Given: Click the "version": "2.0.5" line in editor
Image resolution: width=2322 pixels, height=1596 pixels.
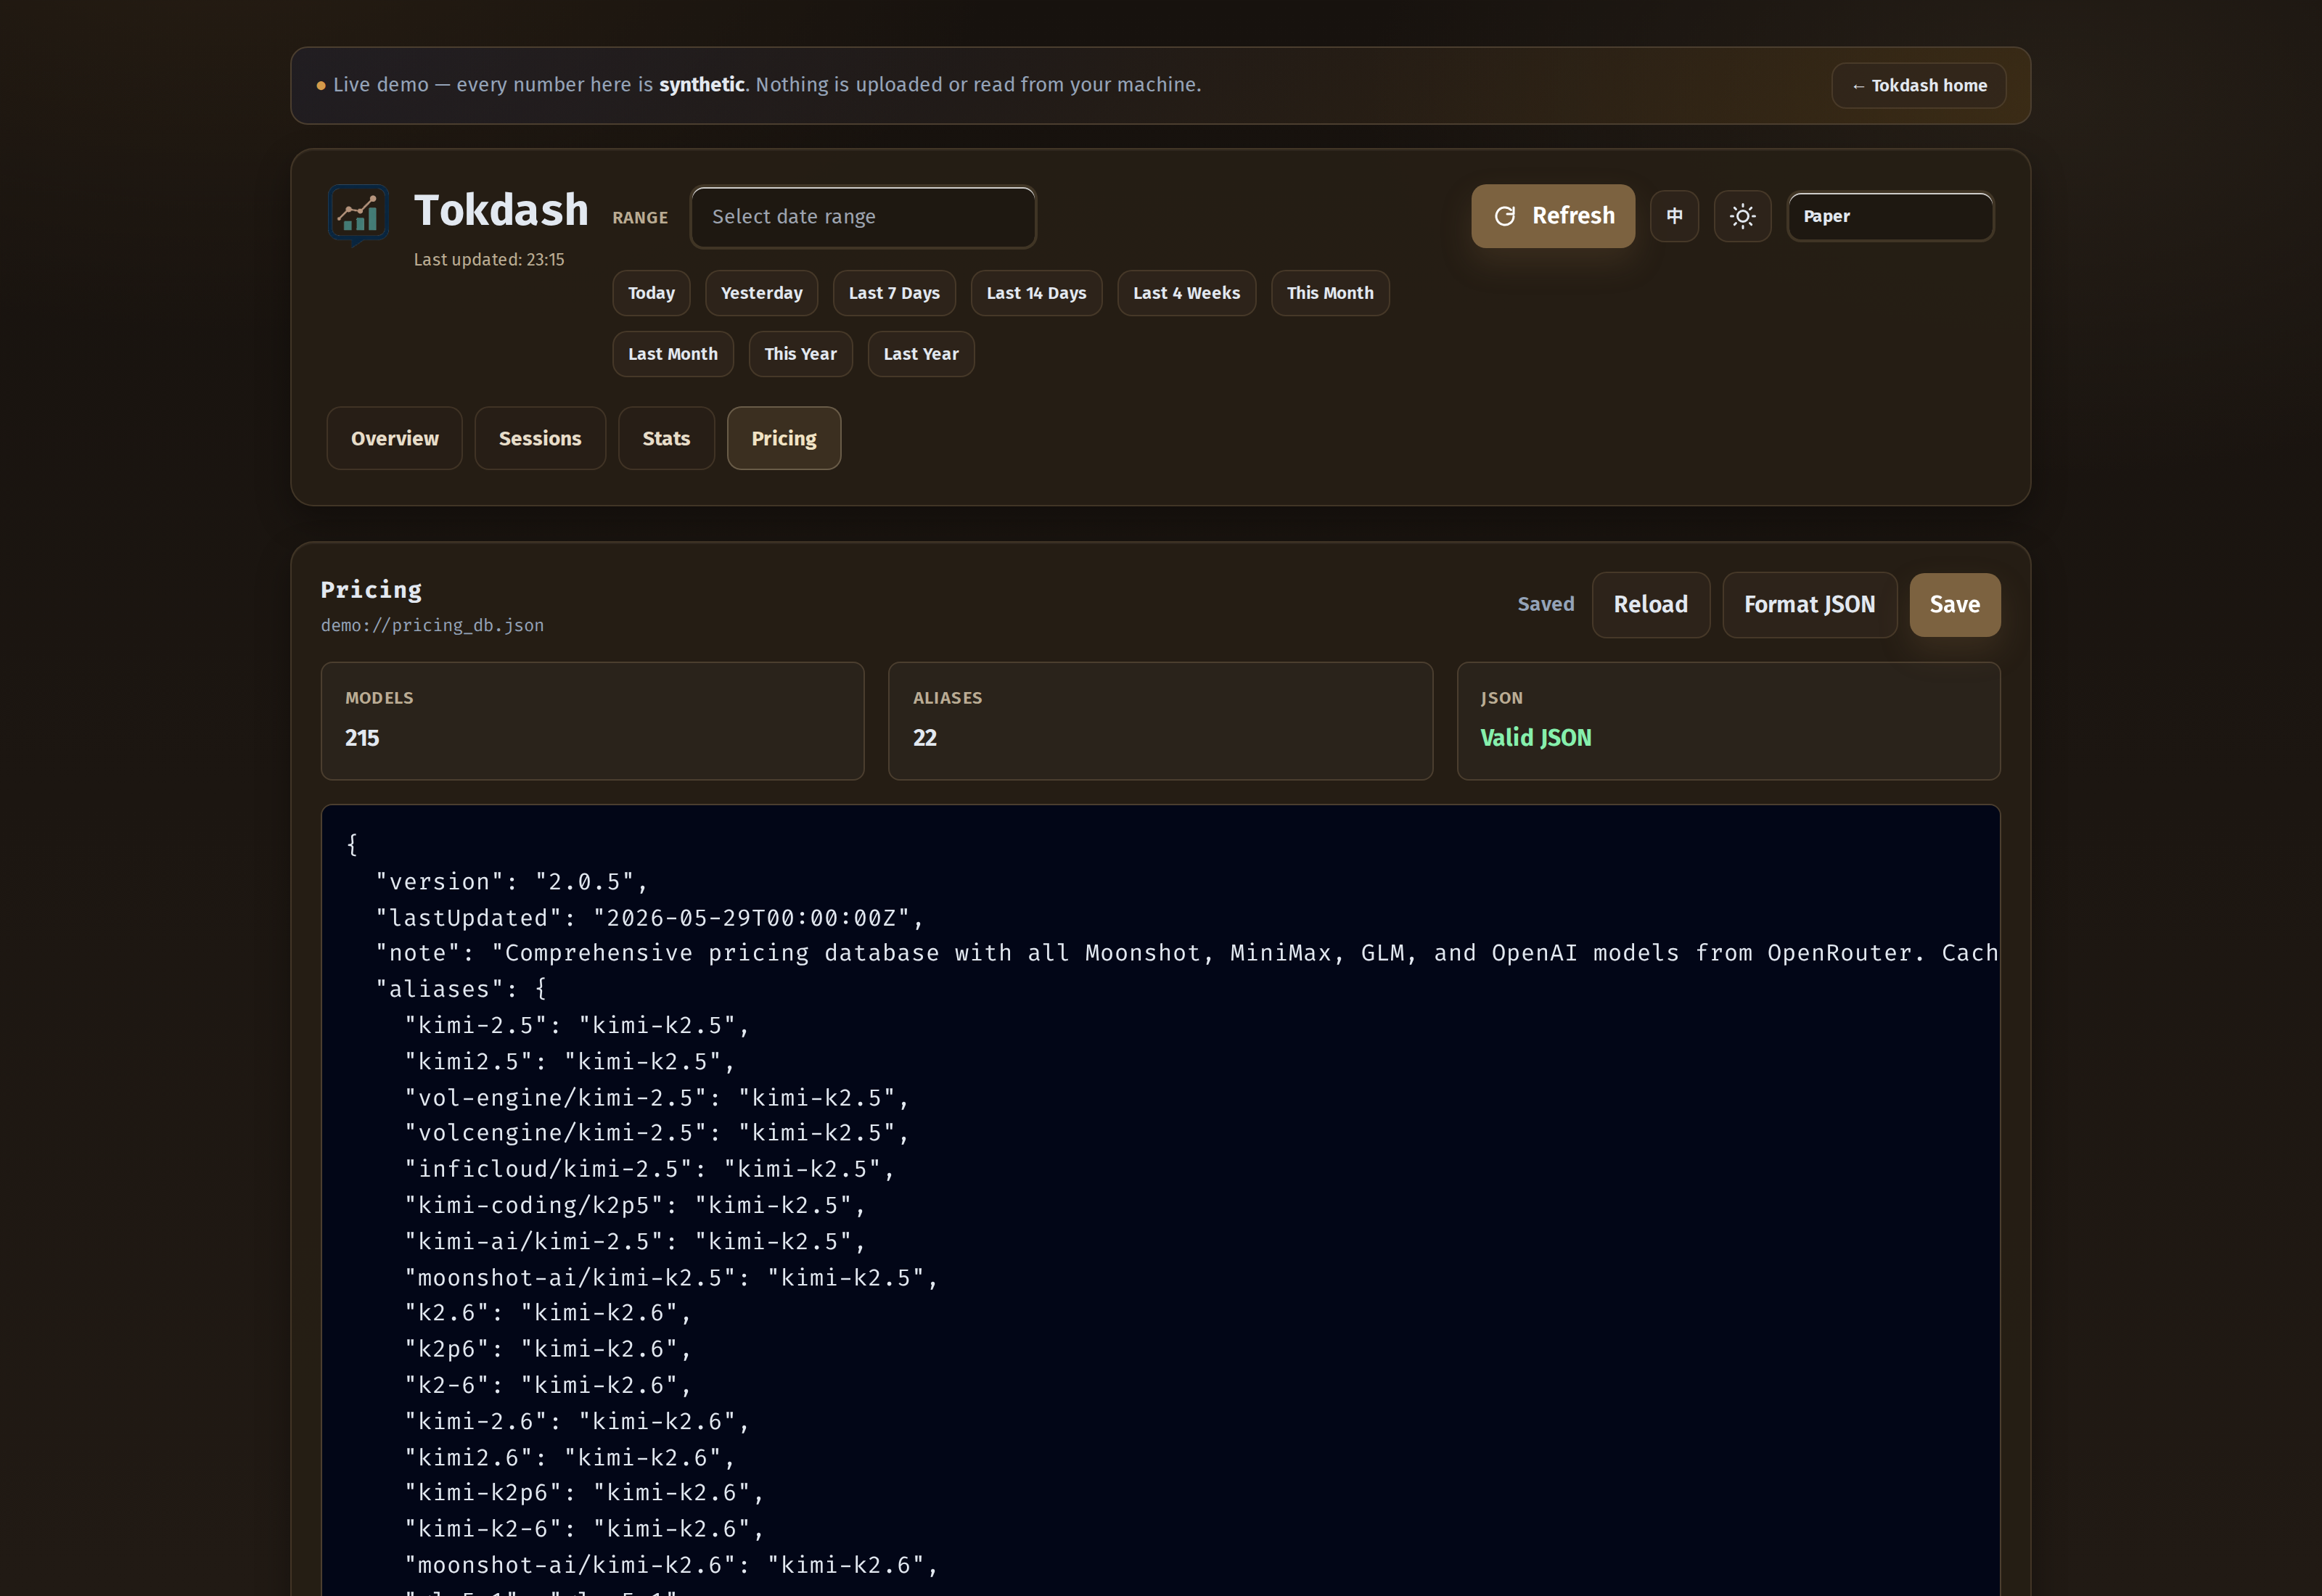Looking at the screenshot, I should (512, 882).
